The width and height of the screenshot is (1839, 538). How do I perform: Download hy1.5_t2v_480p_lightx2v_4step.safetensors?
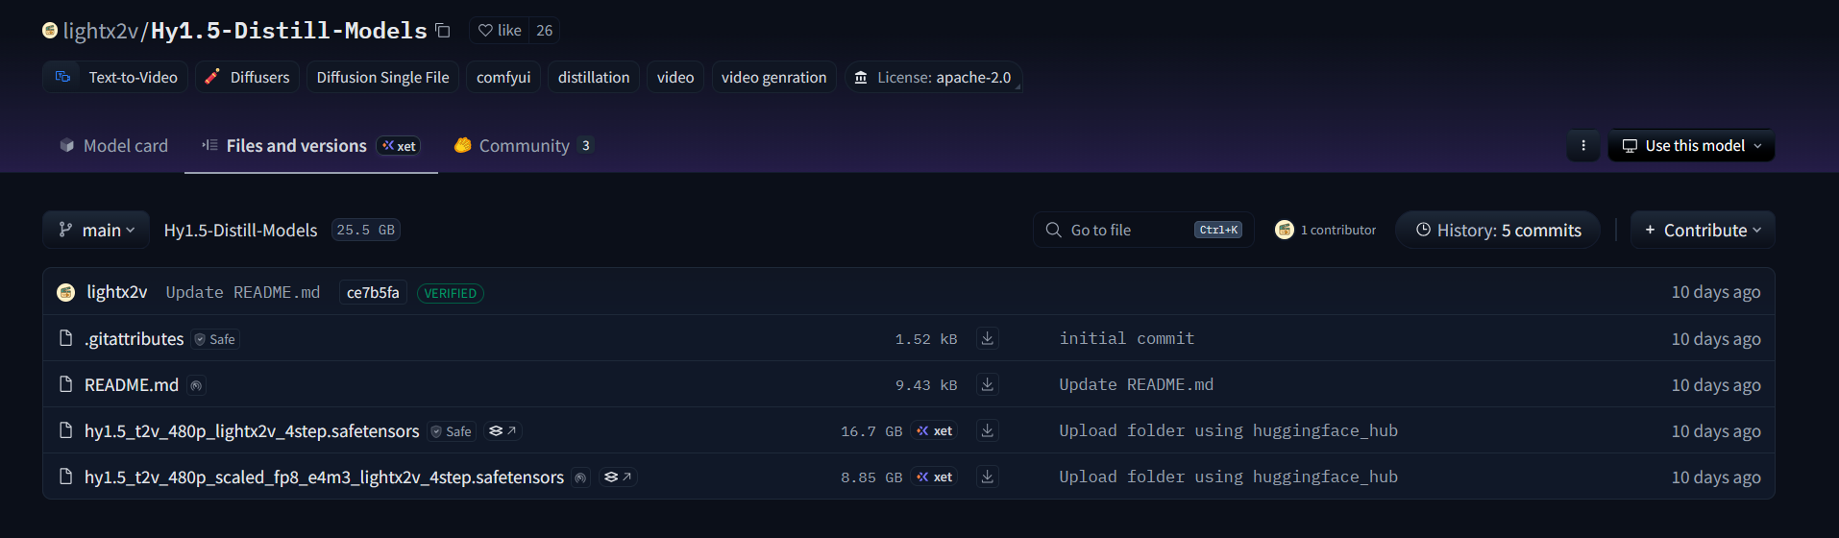987,430
